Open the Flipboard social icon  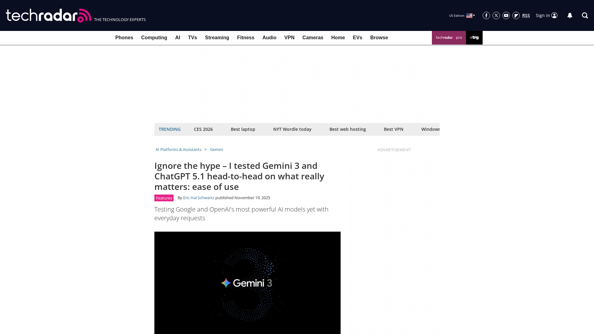pyautogui.click(x=516, y=15)
